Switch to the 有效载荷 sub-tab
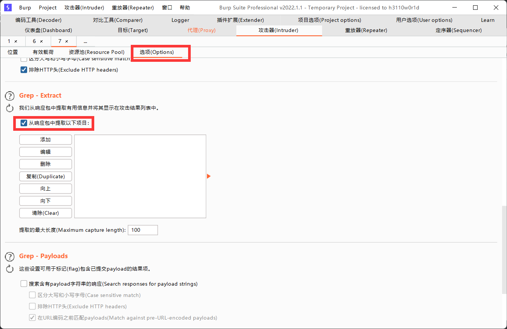This screenshot has height=329, width=507. (x=43, y=52)
